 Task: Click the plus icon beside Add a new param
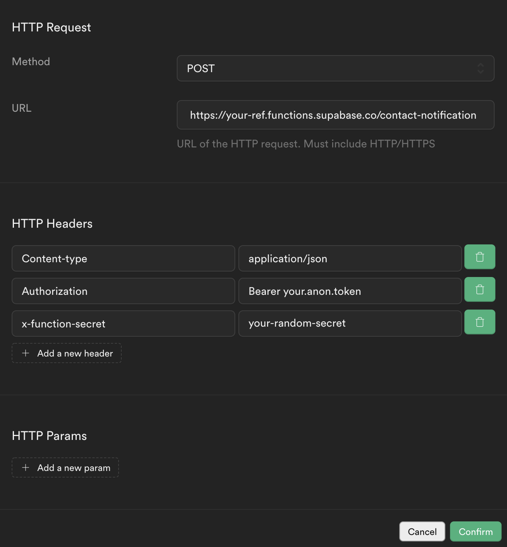(26, 467)
